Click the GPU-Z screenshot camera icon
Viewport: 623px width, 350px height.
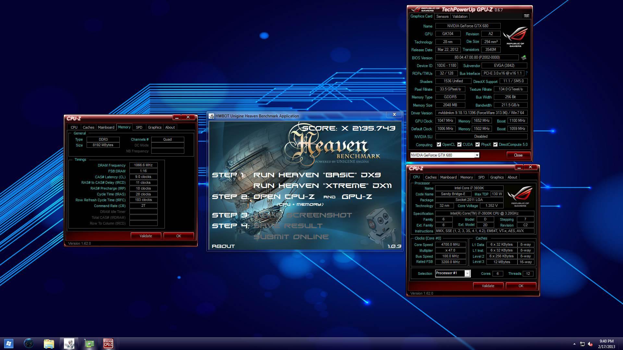pos(526,16)
